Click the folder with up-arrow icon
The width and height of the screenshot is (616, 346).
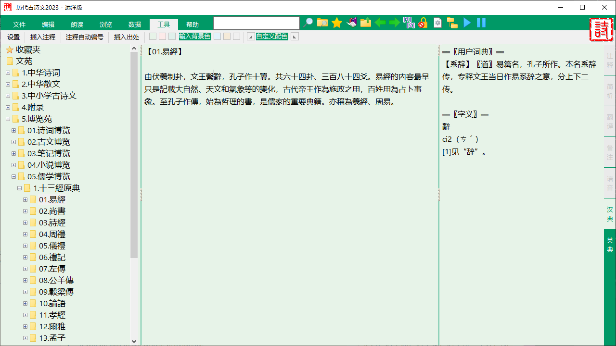pos(365,22)
